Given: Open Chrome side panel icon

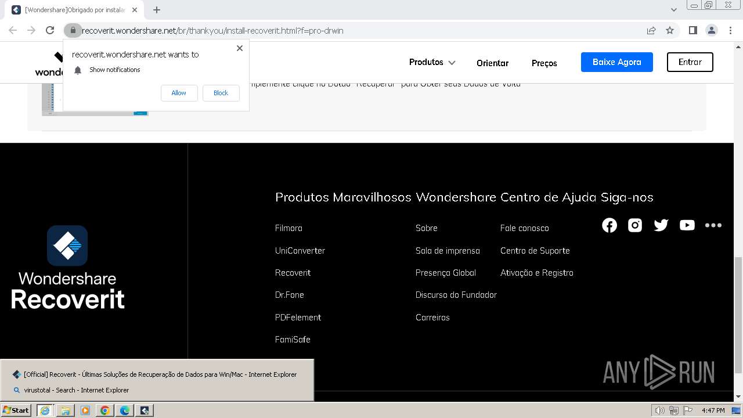Looking at the screenshot, I should coord(692,31).
